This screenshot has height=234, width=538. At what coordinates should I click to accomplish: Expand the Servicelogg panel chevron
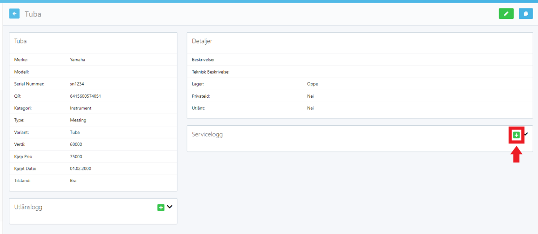(526, 134)
